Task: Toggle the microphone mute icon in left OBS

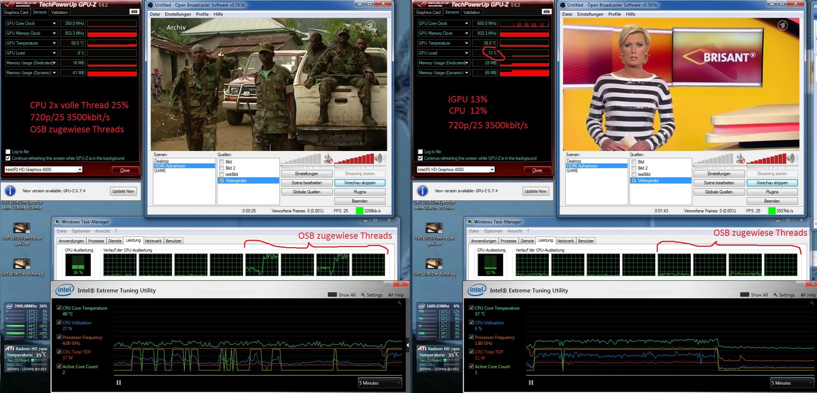Action: pyautogui.click(x=328, y=158)
